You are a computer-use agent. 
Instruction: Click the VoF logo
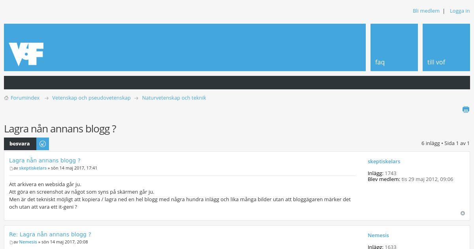26,54
